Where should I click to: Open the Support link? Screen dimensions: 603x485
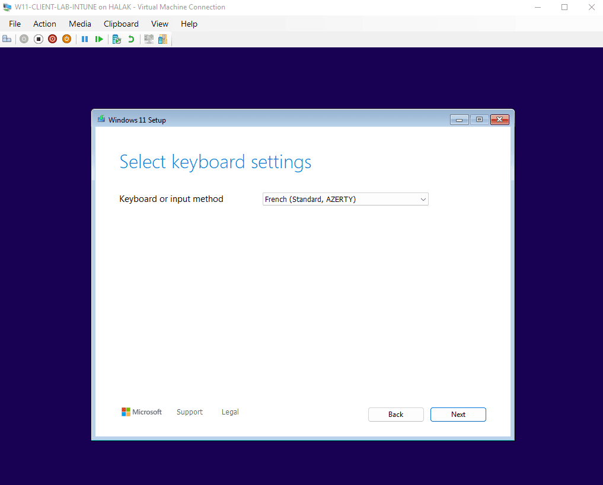(189, 412)
